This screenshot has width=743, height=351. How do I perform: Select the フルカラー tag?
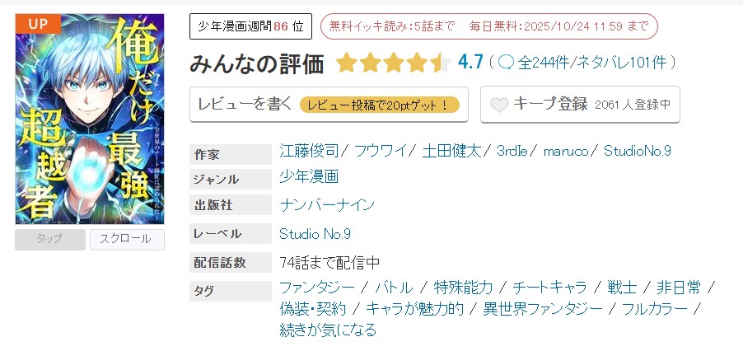coord(655,309)
